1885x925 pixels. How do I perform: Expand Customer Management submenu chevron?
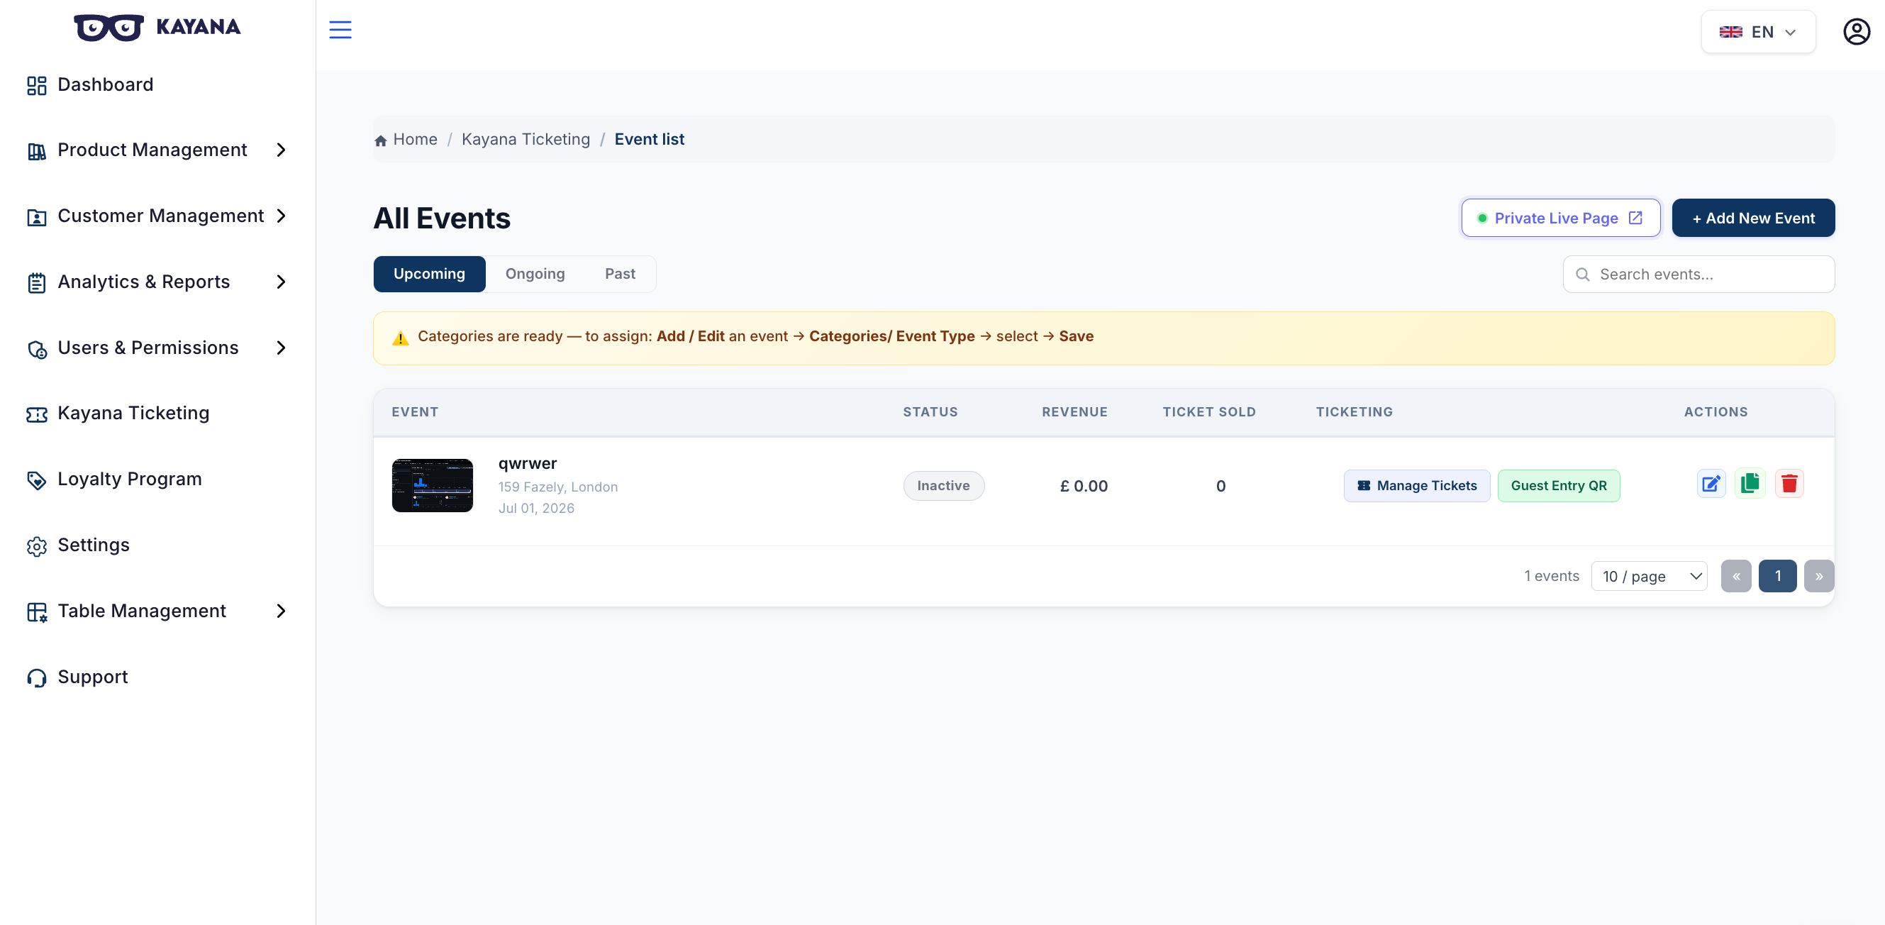[x=281, y=216]
